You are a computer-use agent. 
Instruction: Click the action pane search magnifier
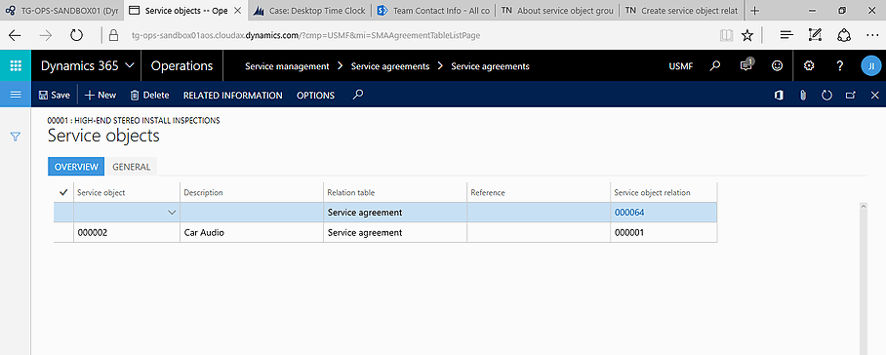(357, 95)
